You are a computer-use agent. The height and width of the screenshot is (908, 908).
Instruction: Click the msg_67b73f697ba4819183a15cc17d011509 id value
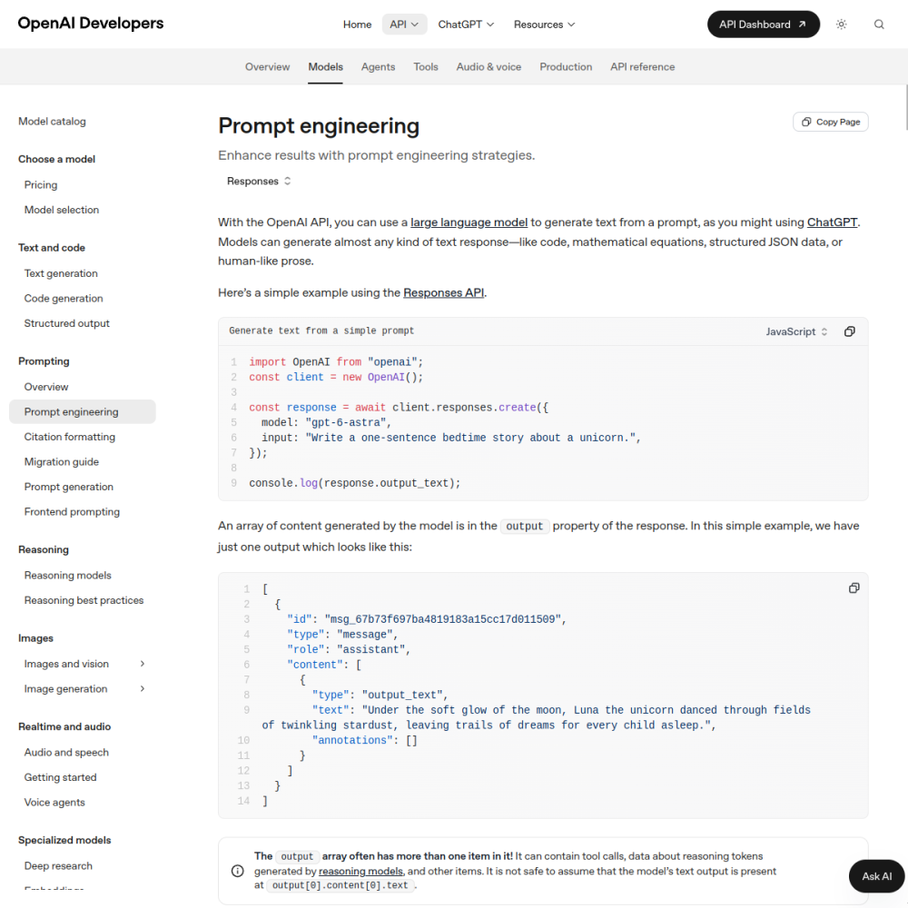pyautogui.click(x=442, y=619)
